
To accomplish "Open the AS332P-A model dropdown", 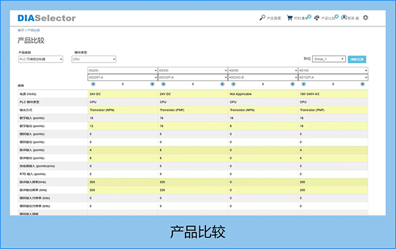I will tap(193, 77).
